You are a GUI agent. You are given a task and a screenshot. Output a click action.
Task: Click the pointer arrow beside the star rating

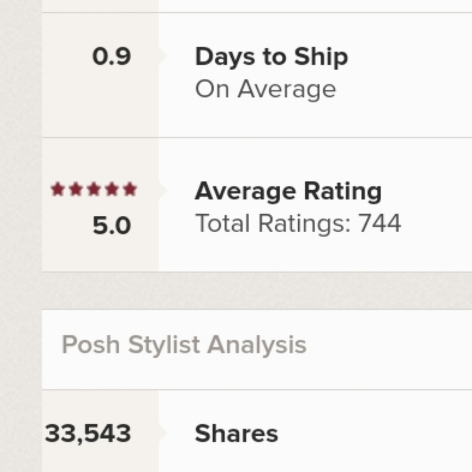click(x=163, y=190)
